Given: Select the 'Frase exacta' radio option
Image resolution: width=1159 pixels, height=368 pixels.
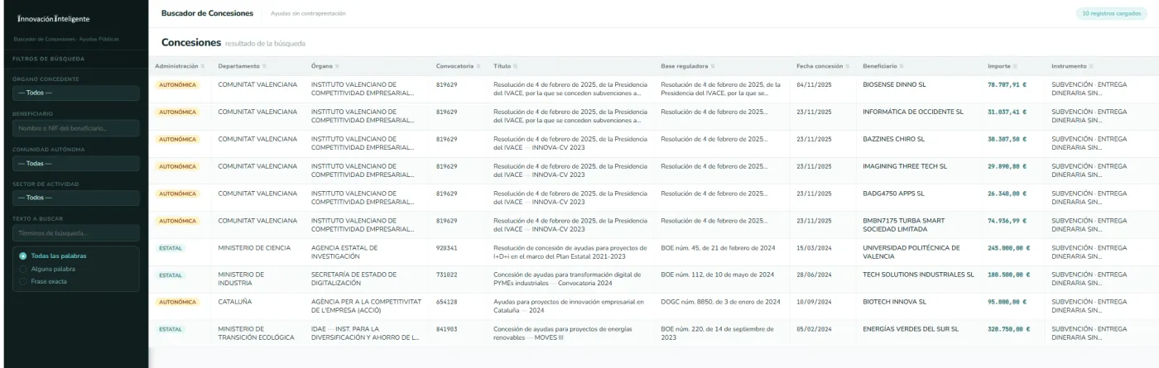Looking at the screenshot, I should coord(23,281).
